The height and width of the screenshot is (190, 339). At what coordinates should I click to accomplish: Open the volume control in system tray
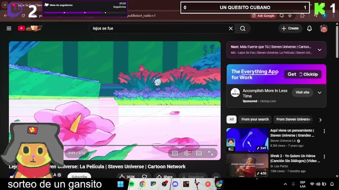click(x=318, y=184)
